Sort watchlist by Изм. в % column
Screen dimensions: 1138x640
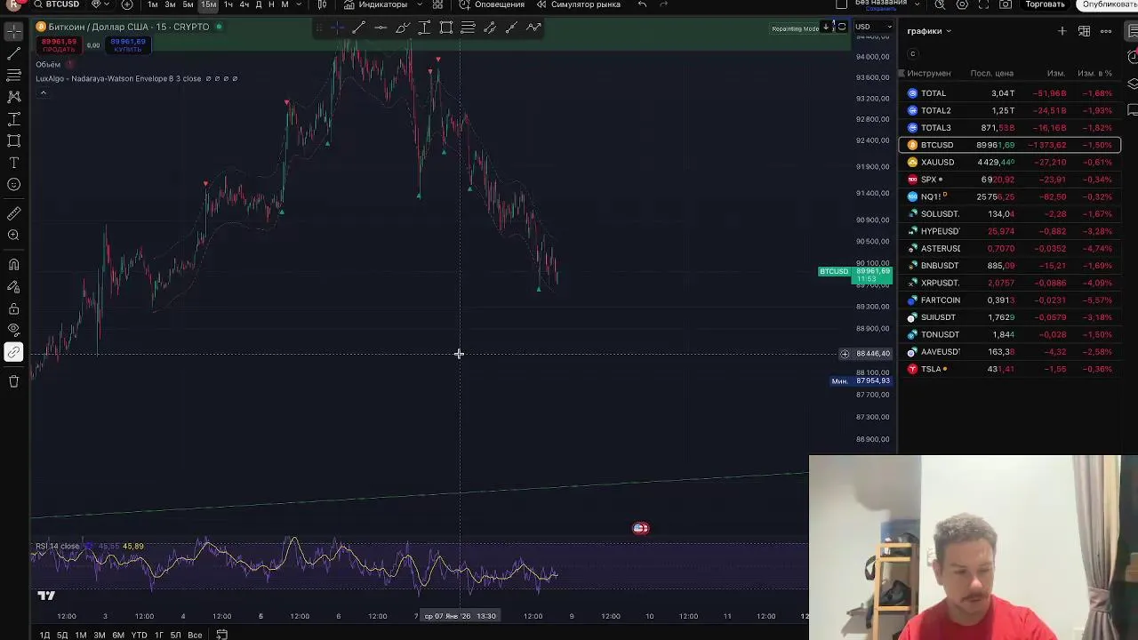point(1094,73)
